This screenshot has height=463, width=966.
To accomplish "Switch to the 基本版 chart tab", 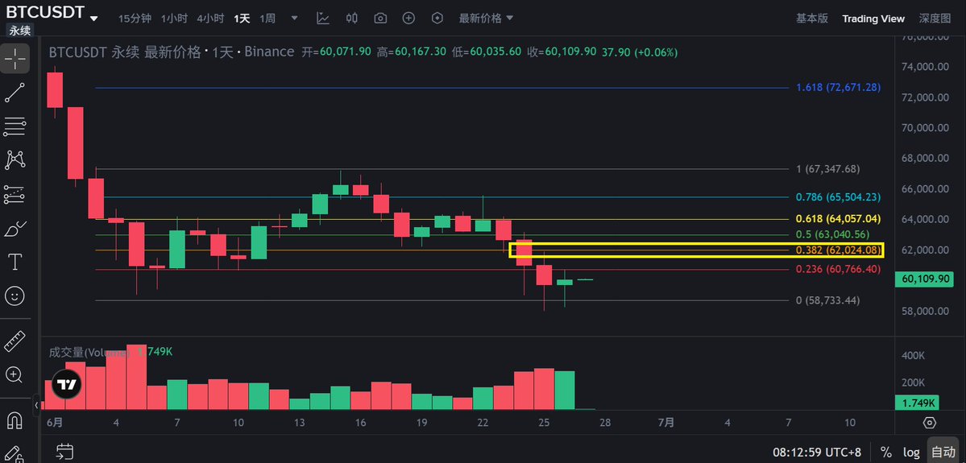I will tap(812, 19).
